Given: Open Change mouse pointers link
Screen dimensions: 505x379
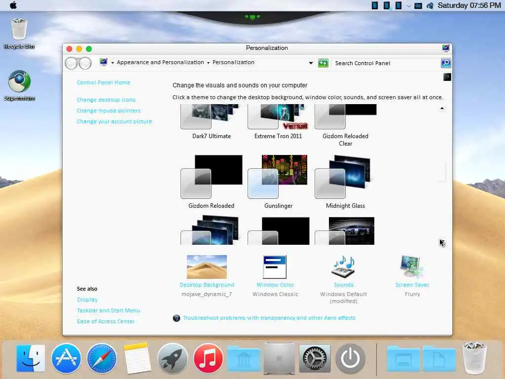Looking at the screenshot, I should pos(108,111).
